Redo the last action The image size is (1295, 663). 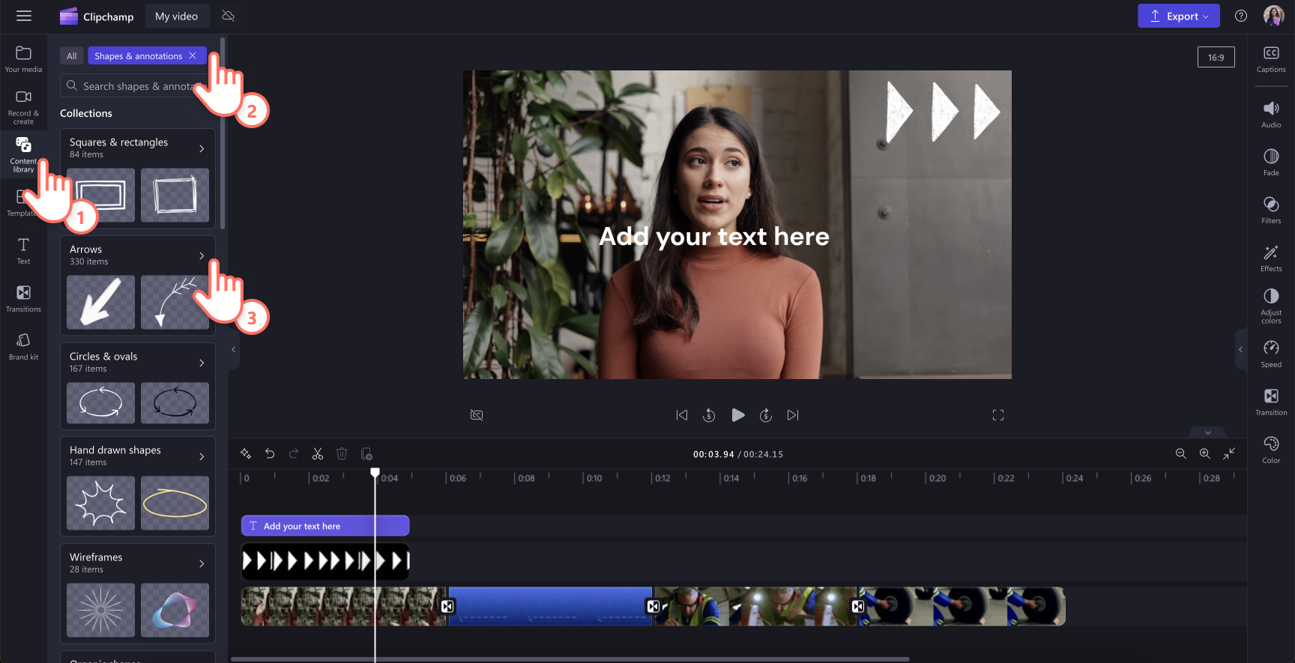click(294, 454)
